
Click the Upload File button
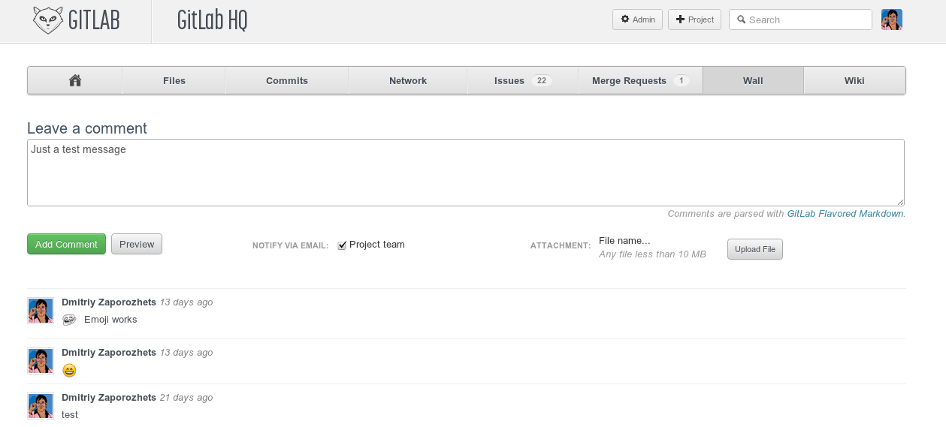(x=754, y=249)
